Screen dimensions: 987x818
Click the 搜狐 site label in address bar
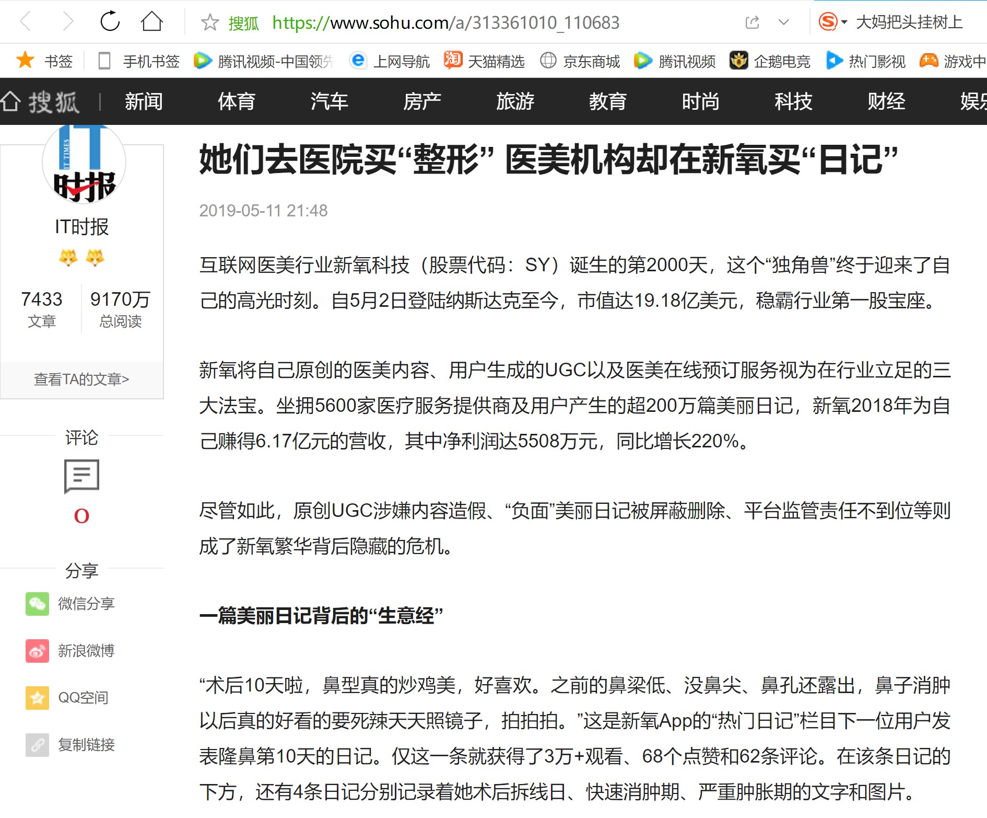[244, 22]
